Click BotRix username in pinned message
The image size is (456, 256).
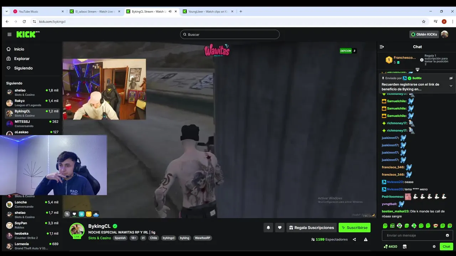point(417,78)
